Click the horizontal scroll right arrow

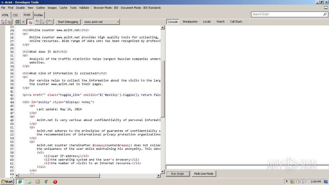pos(158,176)
